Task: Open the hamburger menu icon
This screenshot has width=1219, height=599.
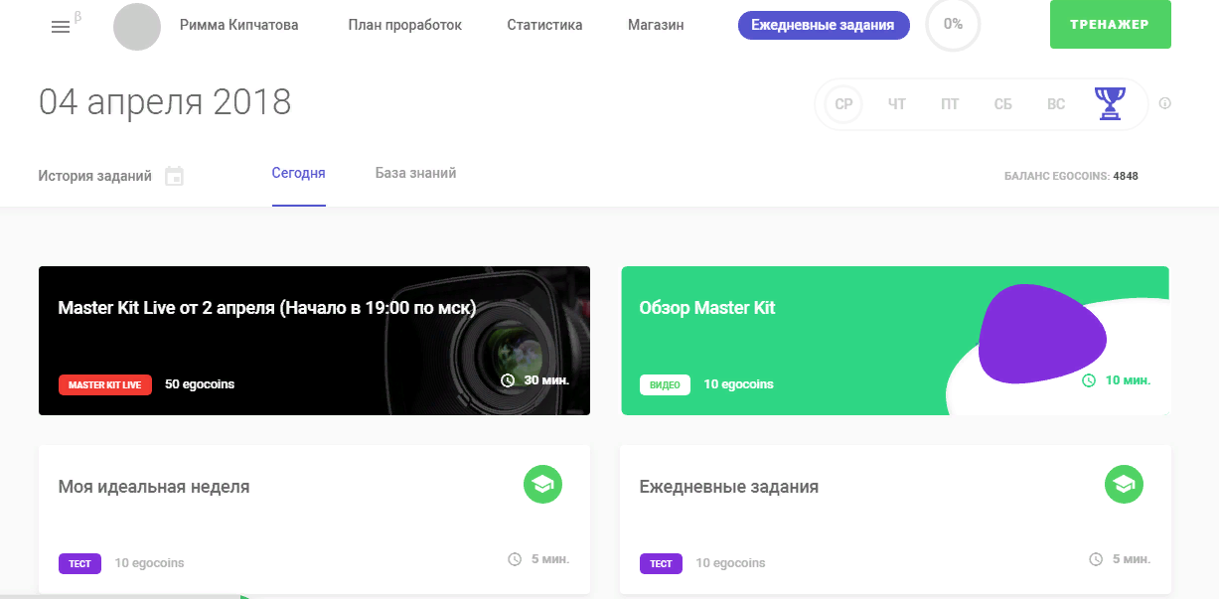Action: (x=61, y=27)
